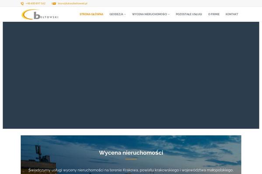Open Wycena Nieruchomości menu item

(x=149, y=14)
